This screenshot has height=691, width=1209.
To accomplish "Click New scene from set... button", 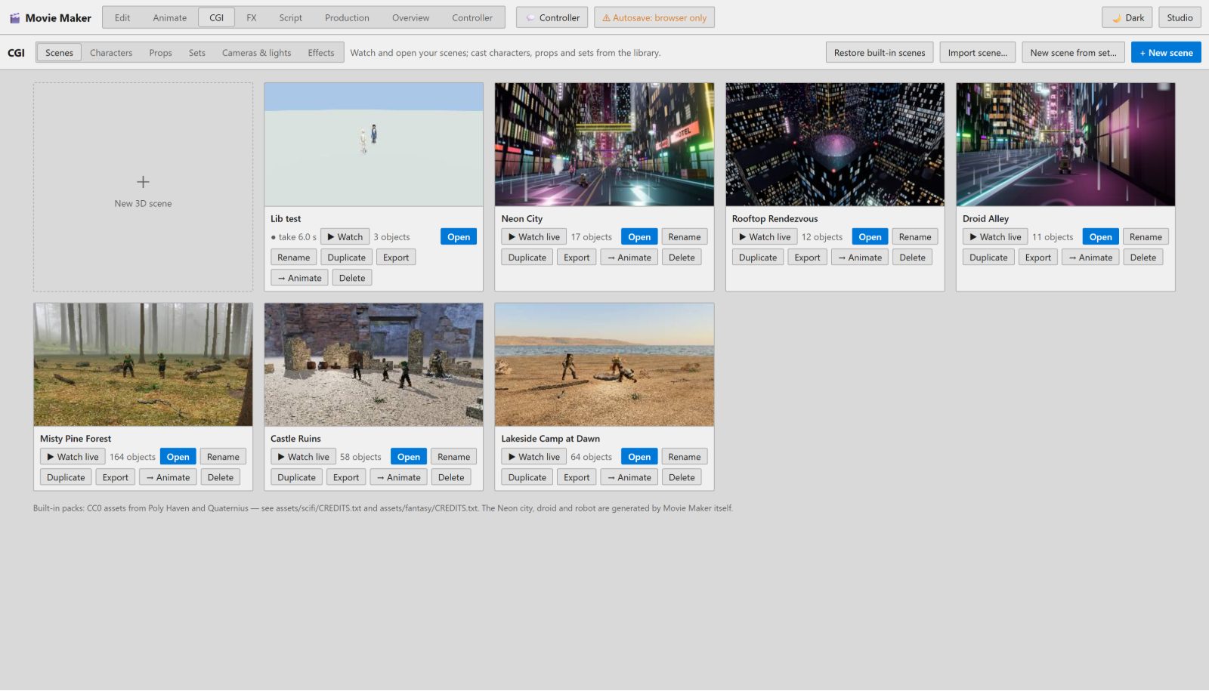I will tap(1073, 53).
